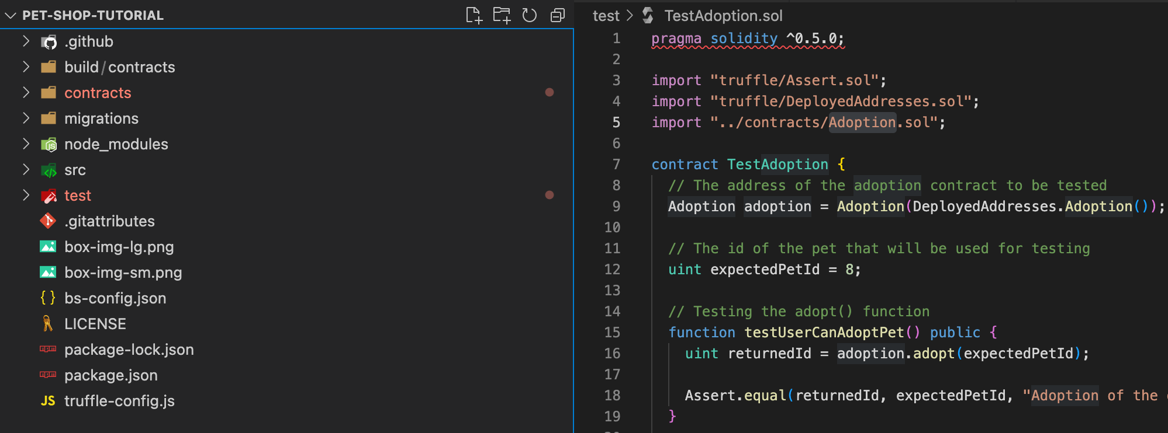Collapse all folders in explorer
The width and height of the screenshot is (1168, 433).
tap(558, 15)
